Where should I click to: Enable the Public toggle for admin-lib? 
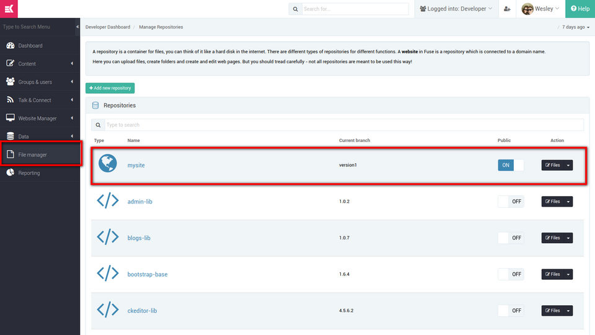click(511, 201)
